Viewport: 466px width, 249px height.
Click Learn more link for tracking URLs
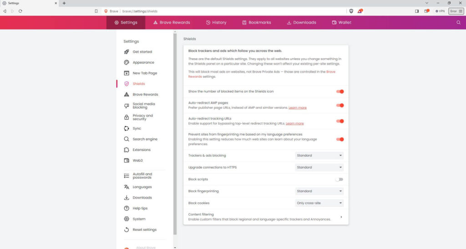(295, 124)
